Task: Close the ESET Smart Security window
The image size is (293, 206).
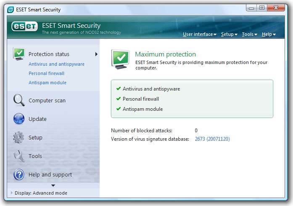Action: tap(276, 8)
